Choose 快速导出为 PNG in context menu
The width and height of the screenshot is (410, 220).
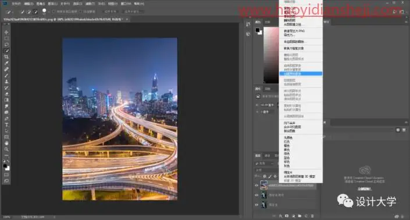point(294,31)
